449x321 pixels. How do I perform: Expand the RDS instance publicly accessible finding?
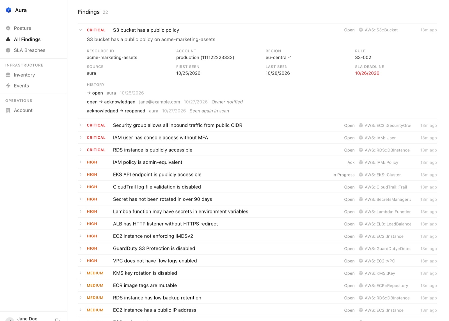[81, 150]
